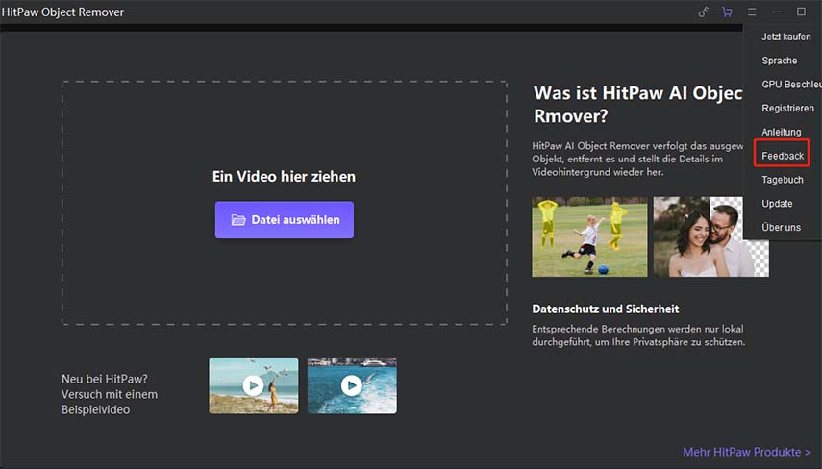The height and width of the screenshot is (469, 822).
Task: Click the play icon on ocean wake sample video
Action: coord(352,385)
